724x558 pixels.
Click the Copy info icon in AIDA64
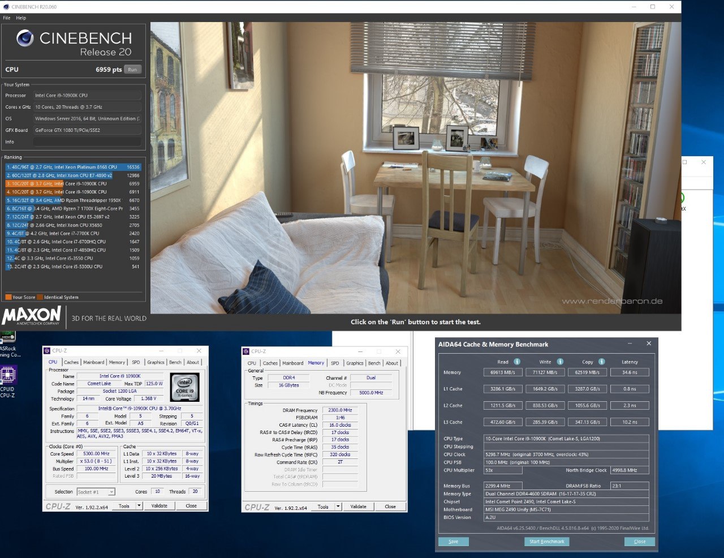pos(602,362)
